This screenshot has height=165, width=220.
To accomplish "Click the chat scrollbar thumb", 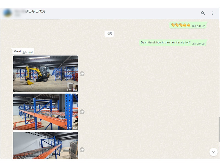I will 219,129.
